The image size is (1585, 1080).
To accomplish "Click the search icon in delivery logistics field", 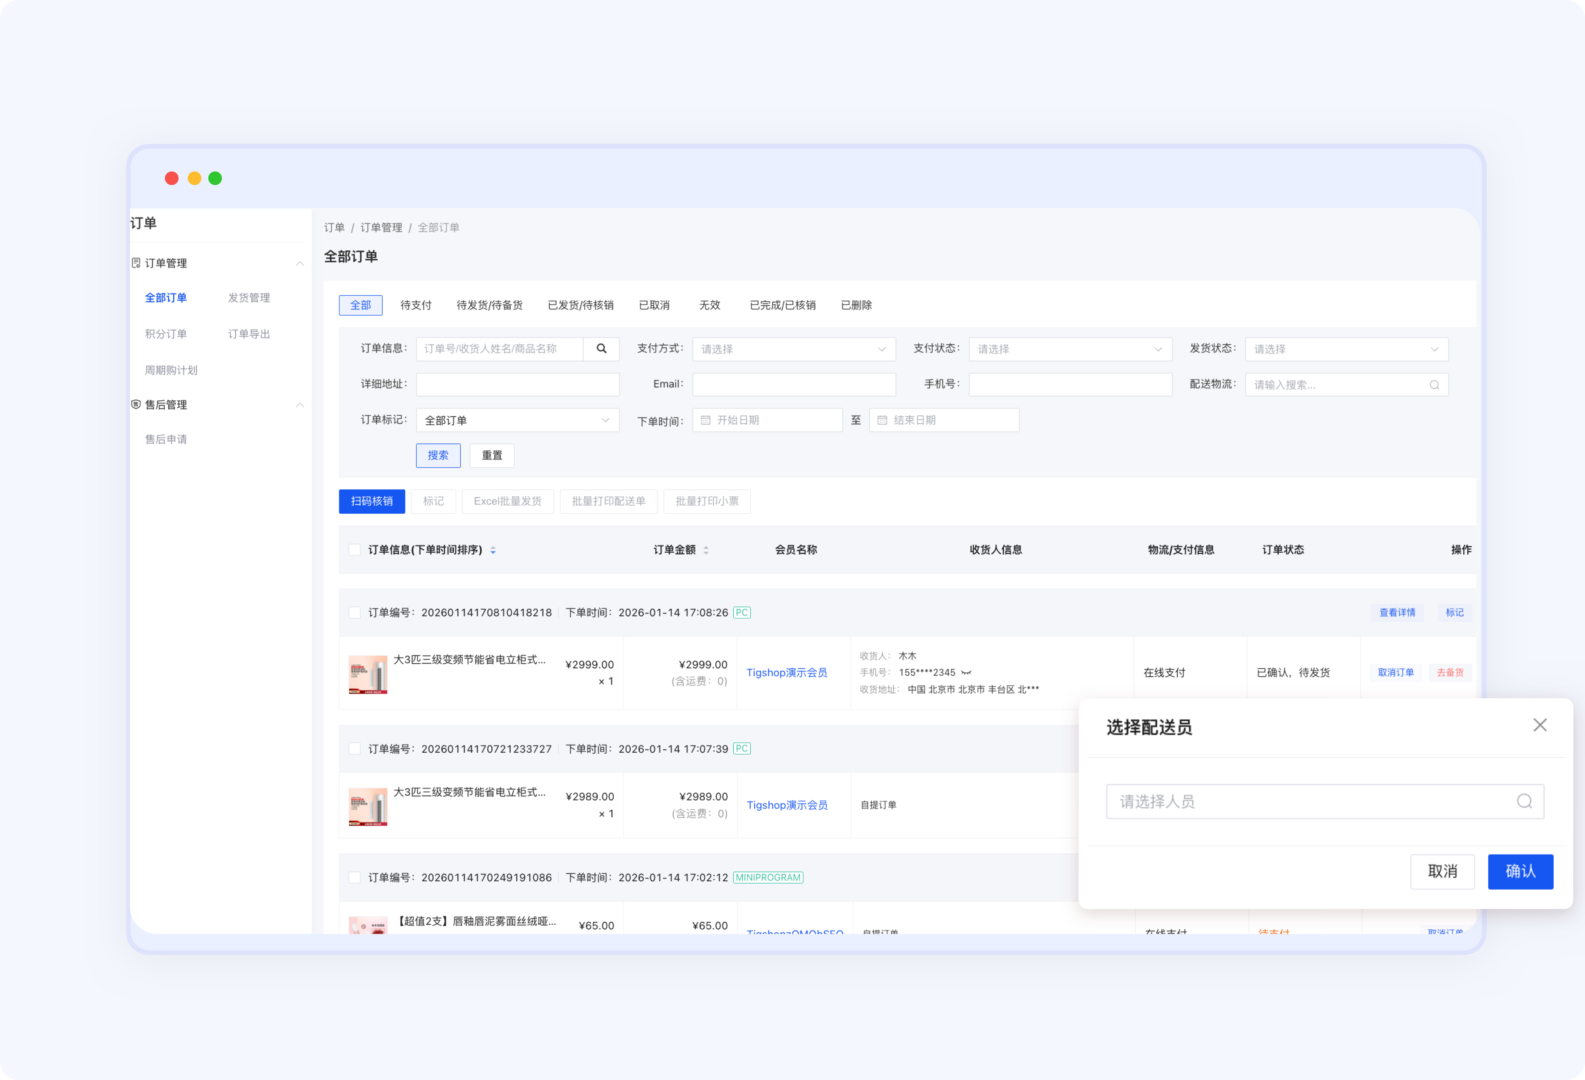I will tap(1434, 385).
